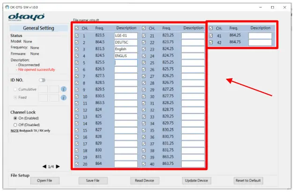Uncheck channel 40 checkbox
This screenshot has height=193, width=295.
[x=144, y=164]
